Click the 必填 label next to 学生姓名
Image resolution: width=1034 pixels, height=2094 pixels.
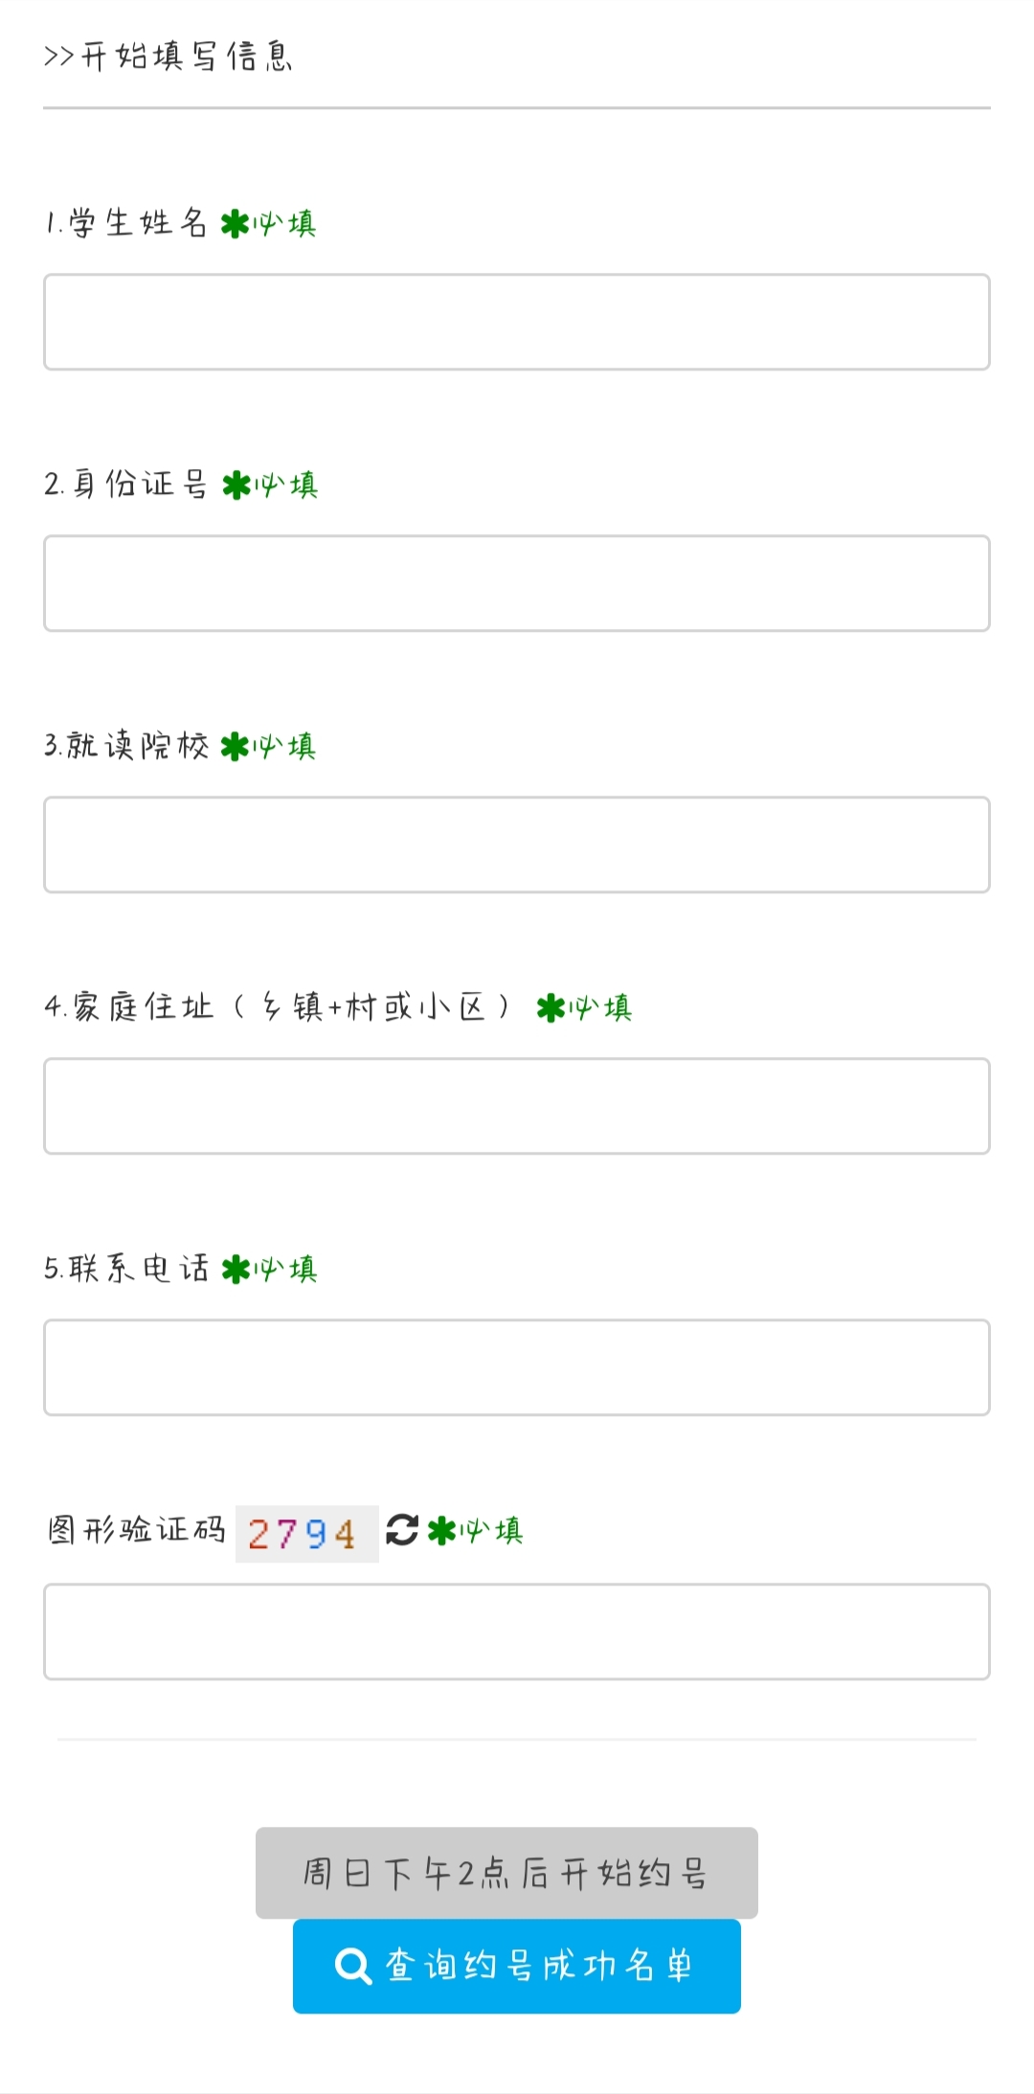284,224
